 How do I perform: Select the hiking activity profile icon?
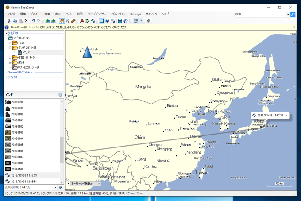tap(136, 21)
